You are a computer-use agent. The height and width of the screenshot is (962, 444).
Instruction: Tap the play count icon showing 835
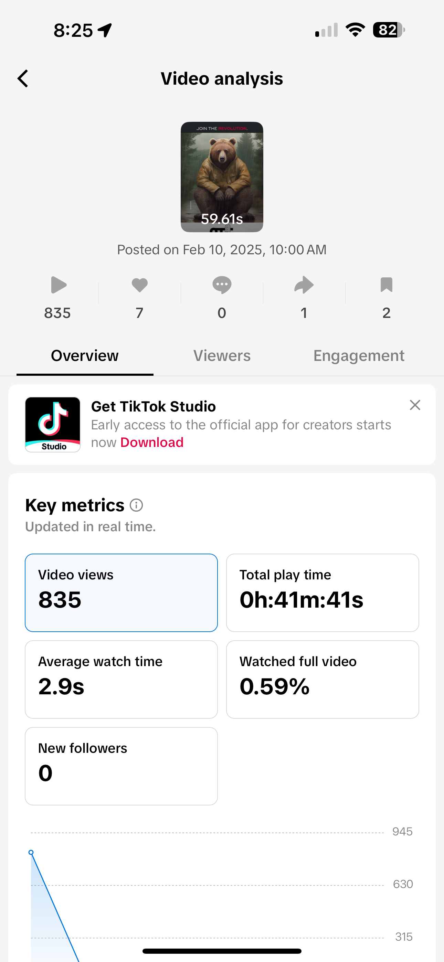[x=59, y=285]
